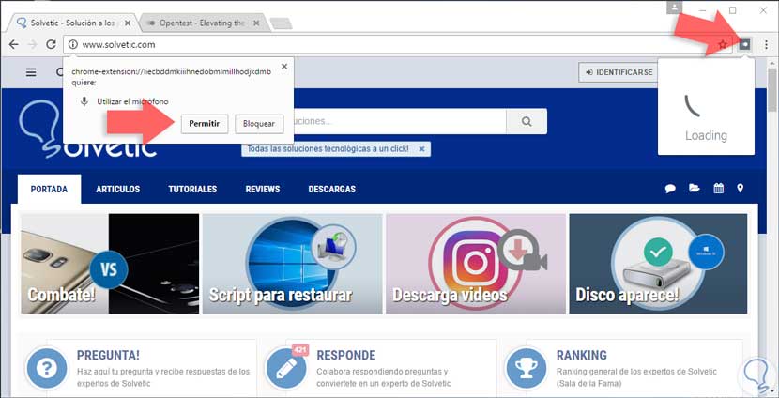Viewport: 779px width, 398px height.
Task: Open the ARTICULOS tab
Action: [117, 190]
